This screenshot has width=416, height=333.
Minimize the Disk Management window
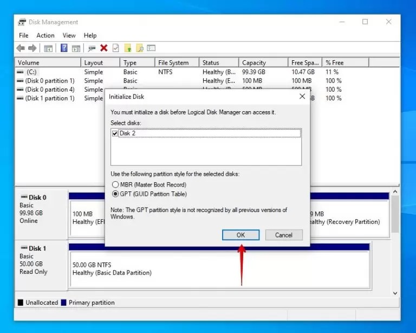point(342,22)
